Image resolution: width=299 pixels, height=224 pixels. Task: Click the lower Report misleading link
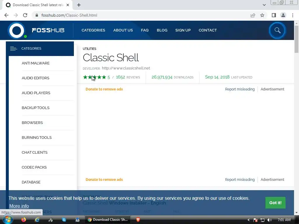[x=240, y=180]
